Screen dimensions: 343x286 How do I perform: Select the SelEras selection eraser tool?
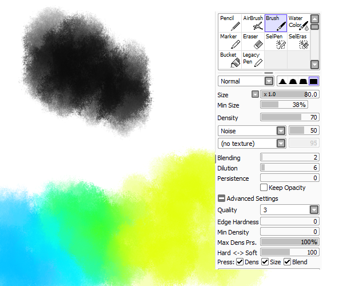click(x=298, y=42)
